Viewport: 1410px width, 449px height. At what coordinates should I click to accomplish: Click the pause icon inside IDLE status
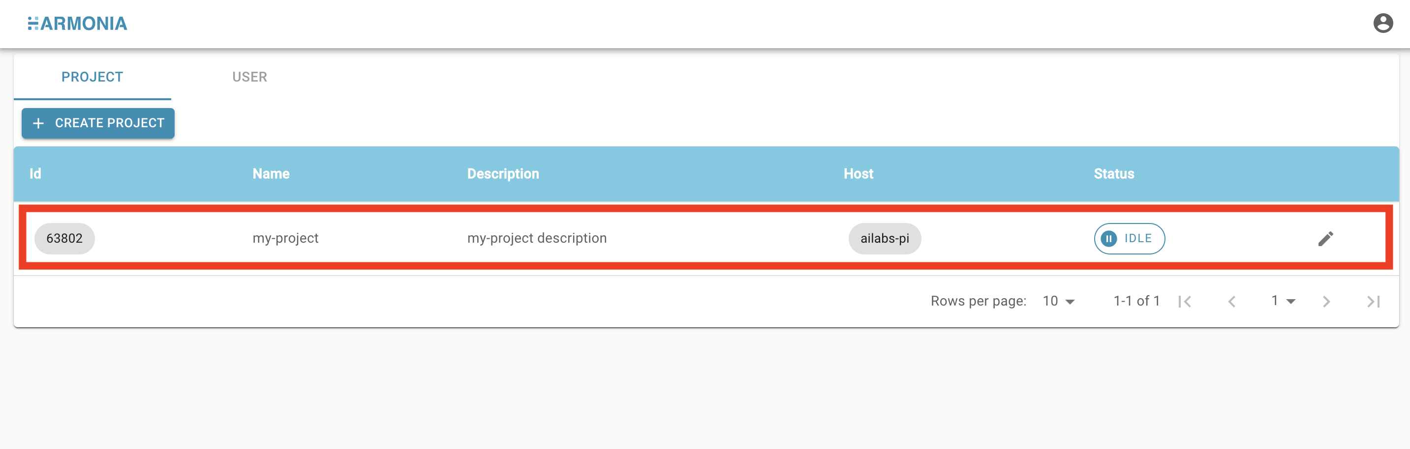pos(1108,239)
